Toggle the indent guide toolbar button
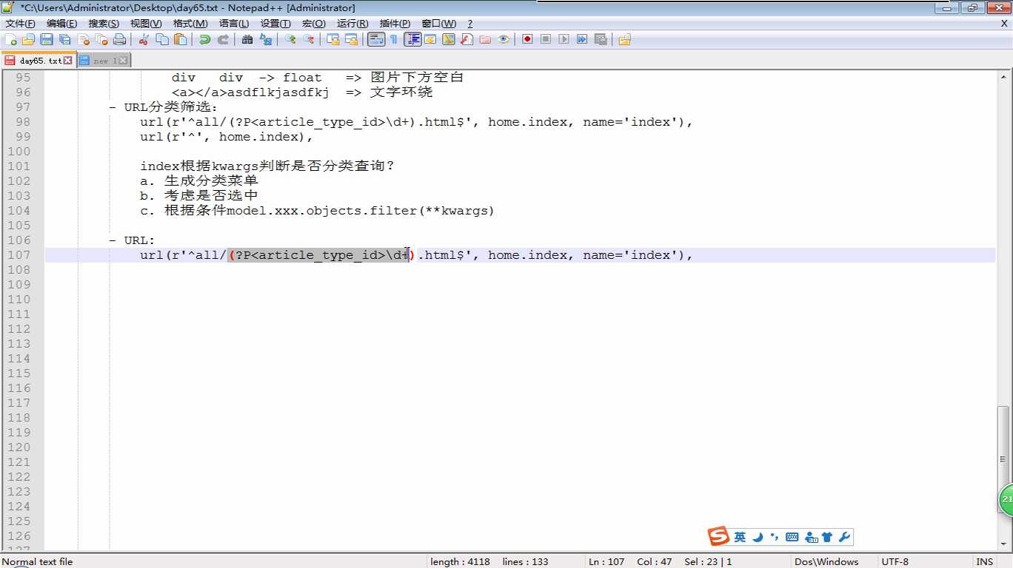The height and width of the screenshot is (568, 1013). (x=412, y=39)
